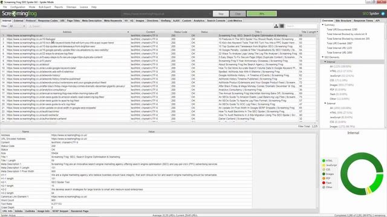The height and width of the screenshot is (217, 387).
Task: Select HTML under Internal tree
Action: tap(341, 71)
